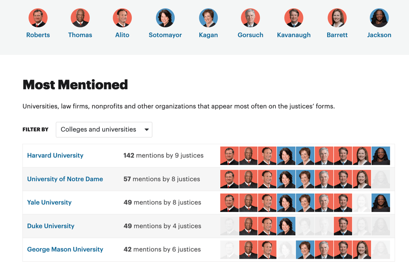Image resolution: width=409 pixels, height=268 pixels.
Task: Open the Harvard University link
Action: [55, 156]
